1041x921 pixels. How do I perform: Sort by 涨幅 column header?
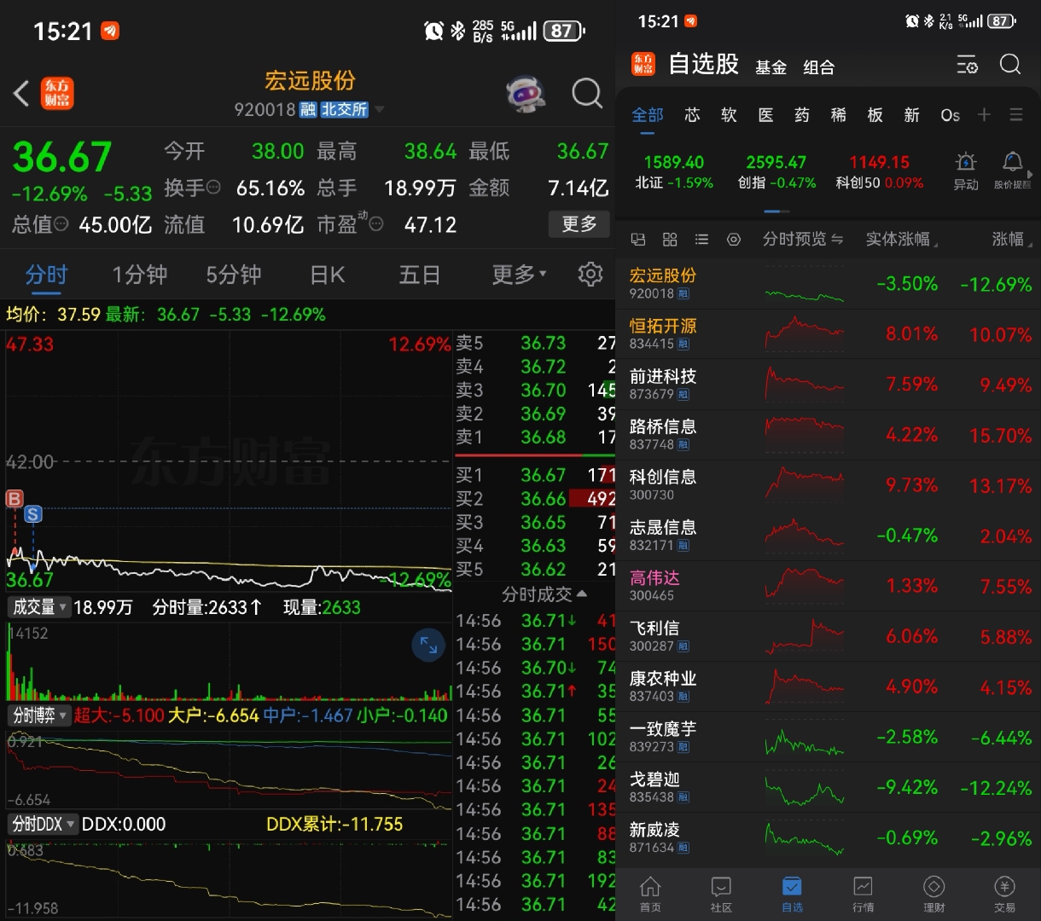(1012, 239)
